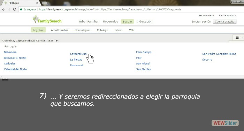Open the Recibe ayuda dropdown
The width and height of the screenshot is (244, 131).
[228, 15]
